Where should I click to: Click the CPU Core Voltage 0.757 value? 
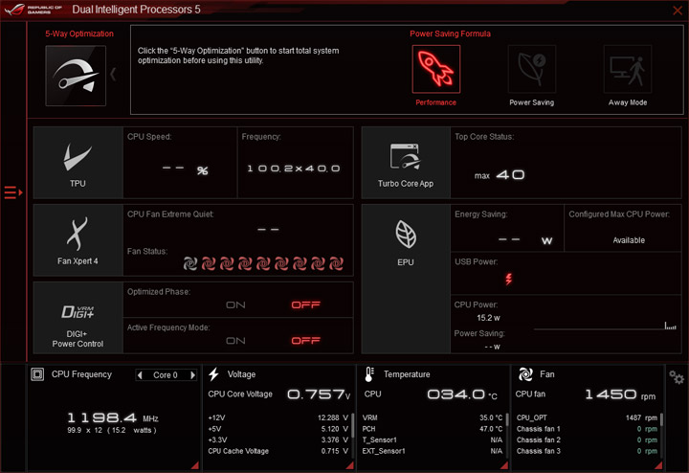pos(319,394)
